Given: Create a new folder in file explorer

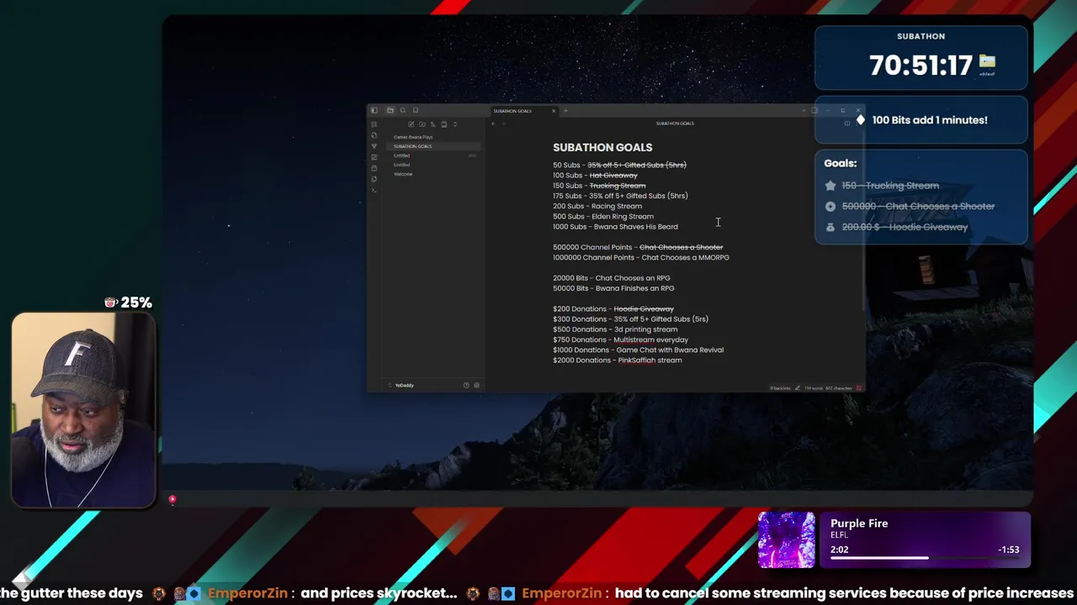Looking at the screenshot, I should point(422,124).
